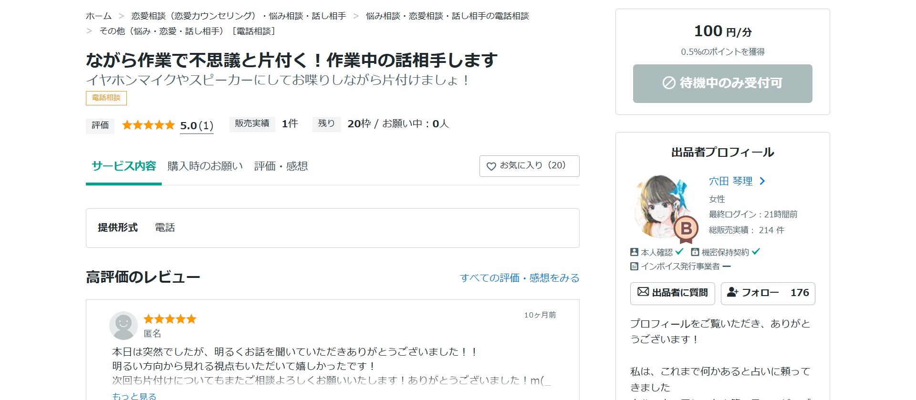Screen dimensions: 916x400
Task: Click the bronze B rank badge
Action: [686, 229]
